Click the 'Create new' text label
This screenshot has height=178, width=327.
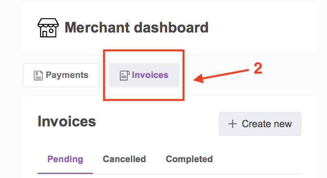(x=267, y=124)
